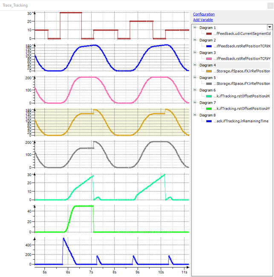Click the gray ifY.lrRefPosition color swatch
This screenshot has height=277, width=274.
click(209, 84)
